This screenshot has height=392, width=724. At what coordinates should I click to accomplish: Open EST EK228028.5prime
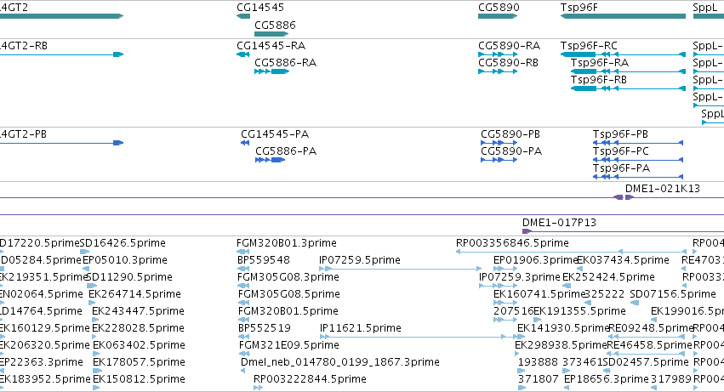pyautogui.click(x=138, y=329)
